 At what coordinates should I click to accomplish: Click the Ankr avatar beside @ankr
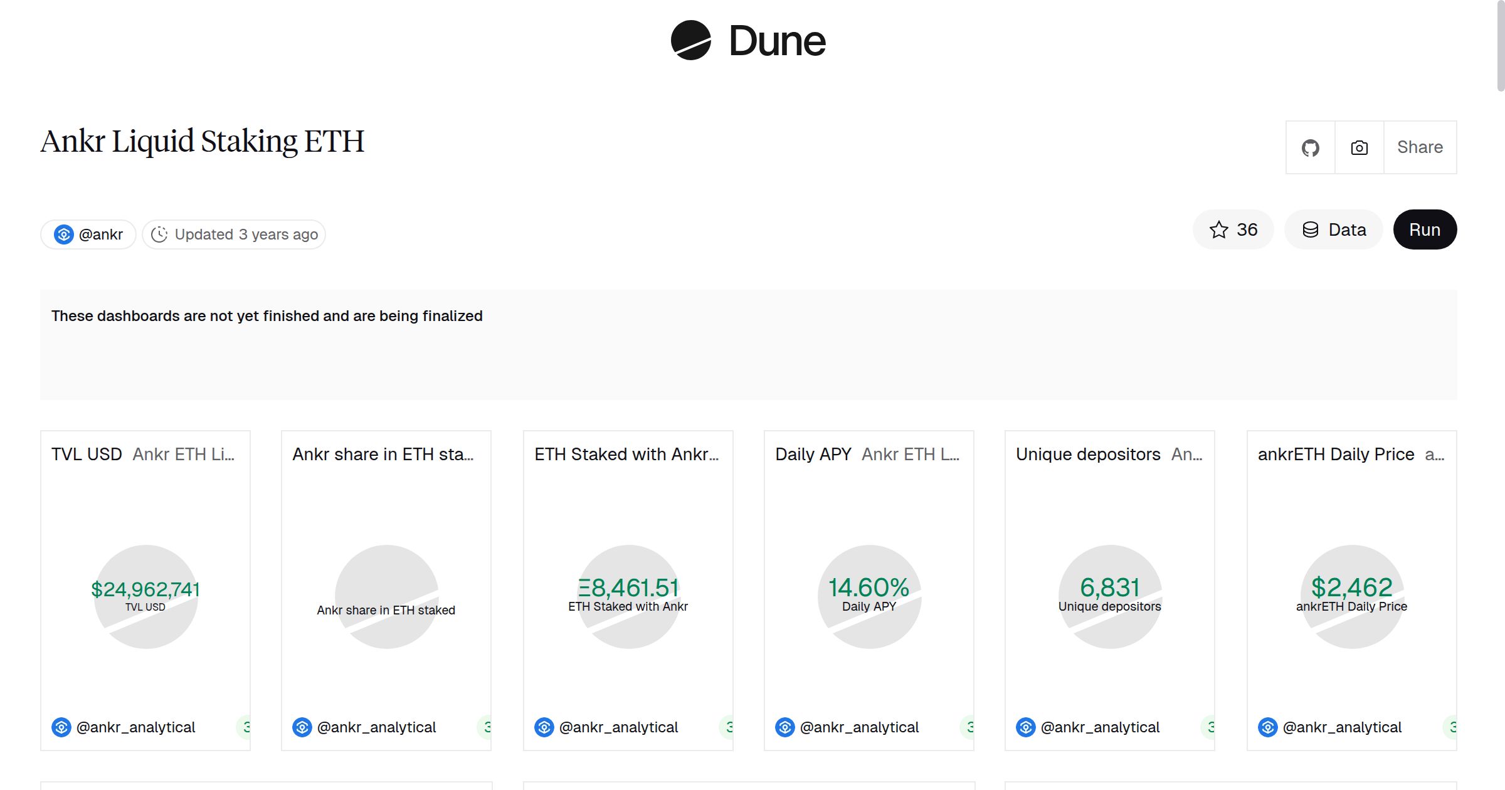65,233
